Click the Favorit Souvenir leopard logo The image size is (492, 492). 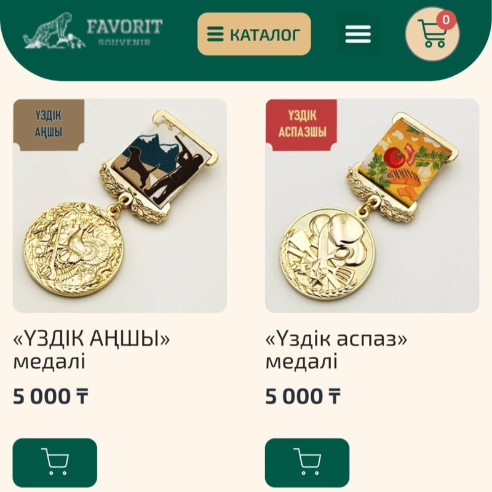click(x=54, y=30)
